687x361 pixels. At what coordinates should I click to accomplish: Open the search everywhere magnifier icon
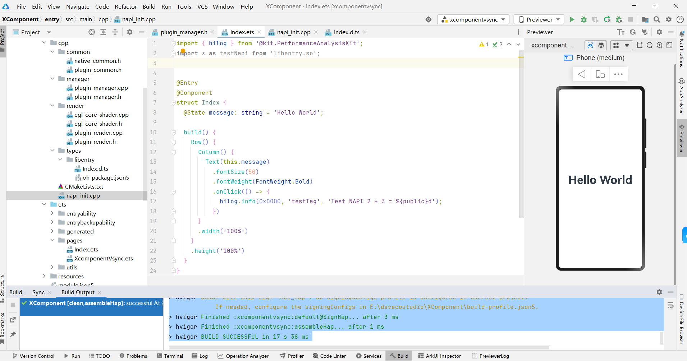pos(657,19)
